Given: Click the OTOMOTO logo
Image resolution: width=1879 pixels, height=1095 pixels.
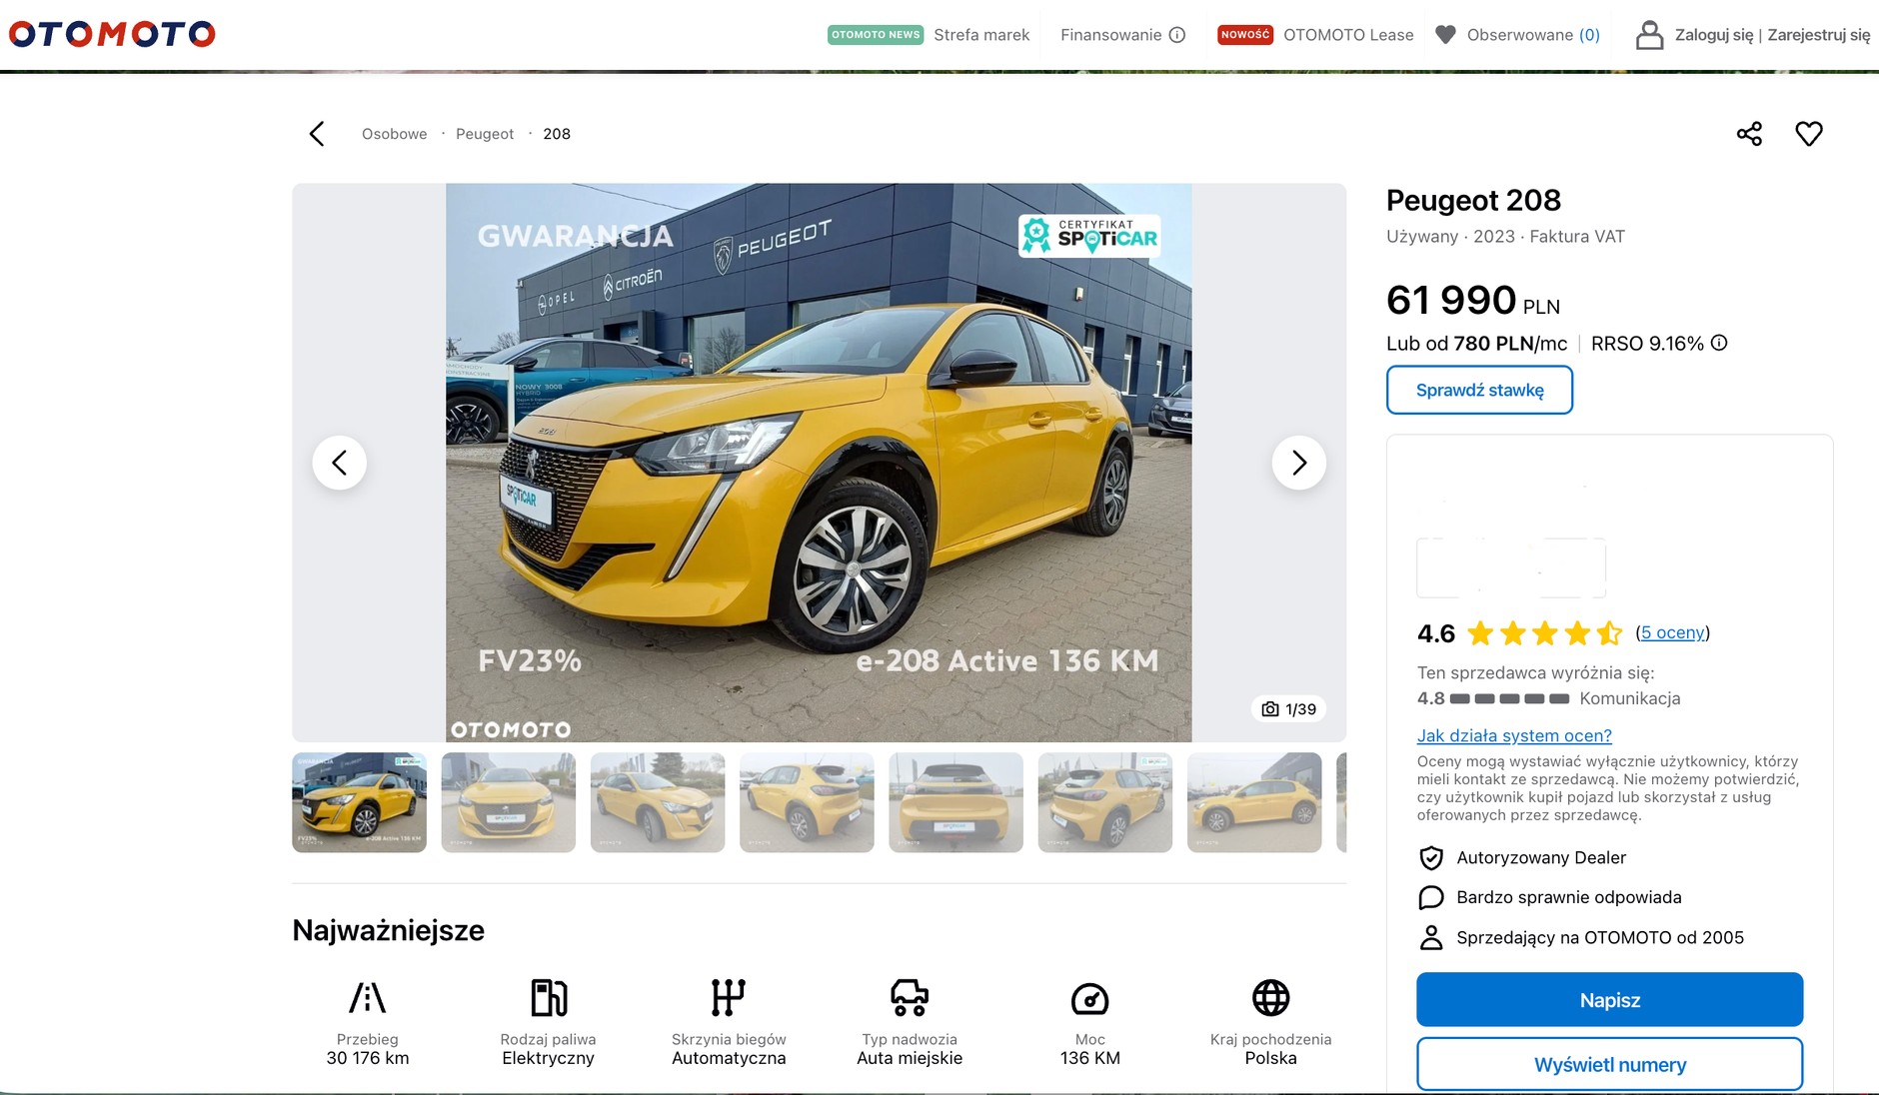Looking at the screenshot, I should [x=112, y=35].
